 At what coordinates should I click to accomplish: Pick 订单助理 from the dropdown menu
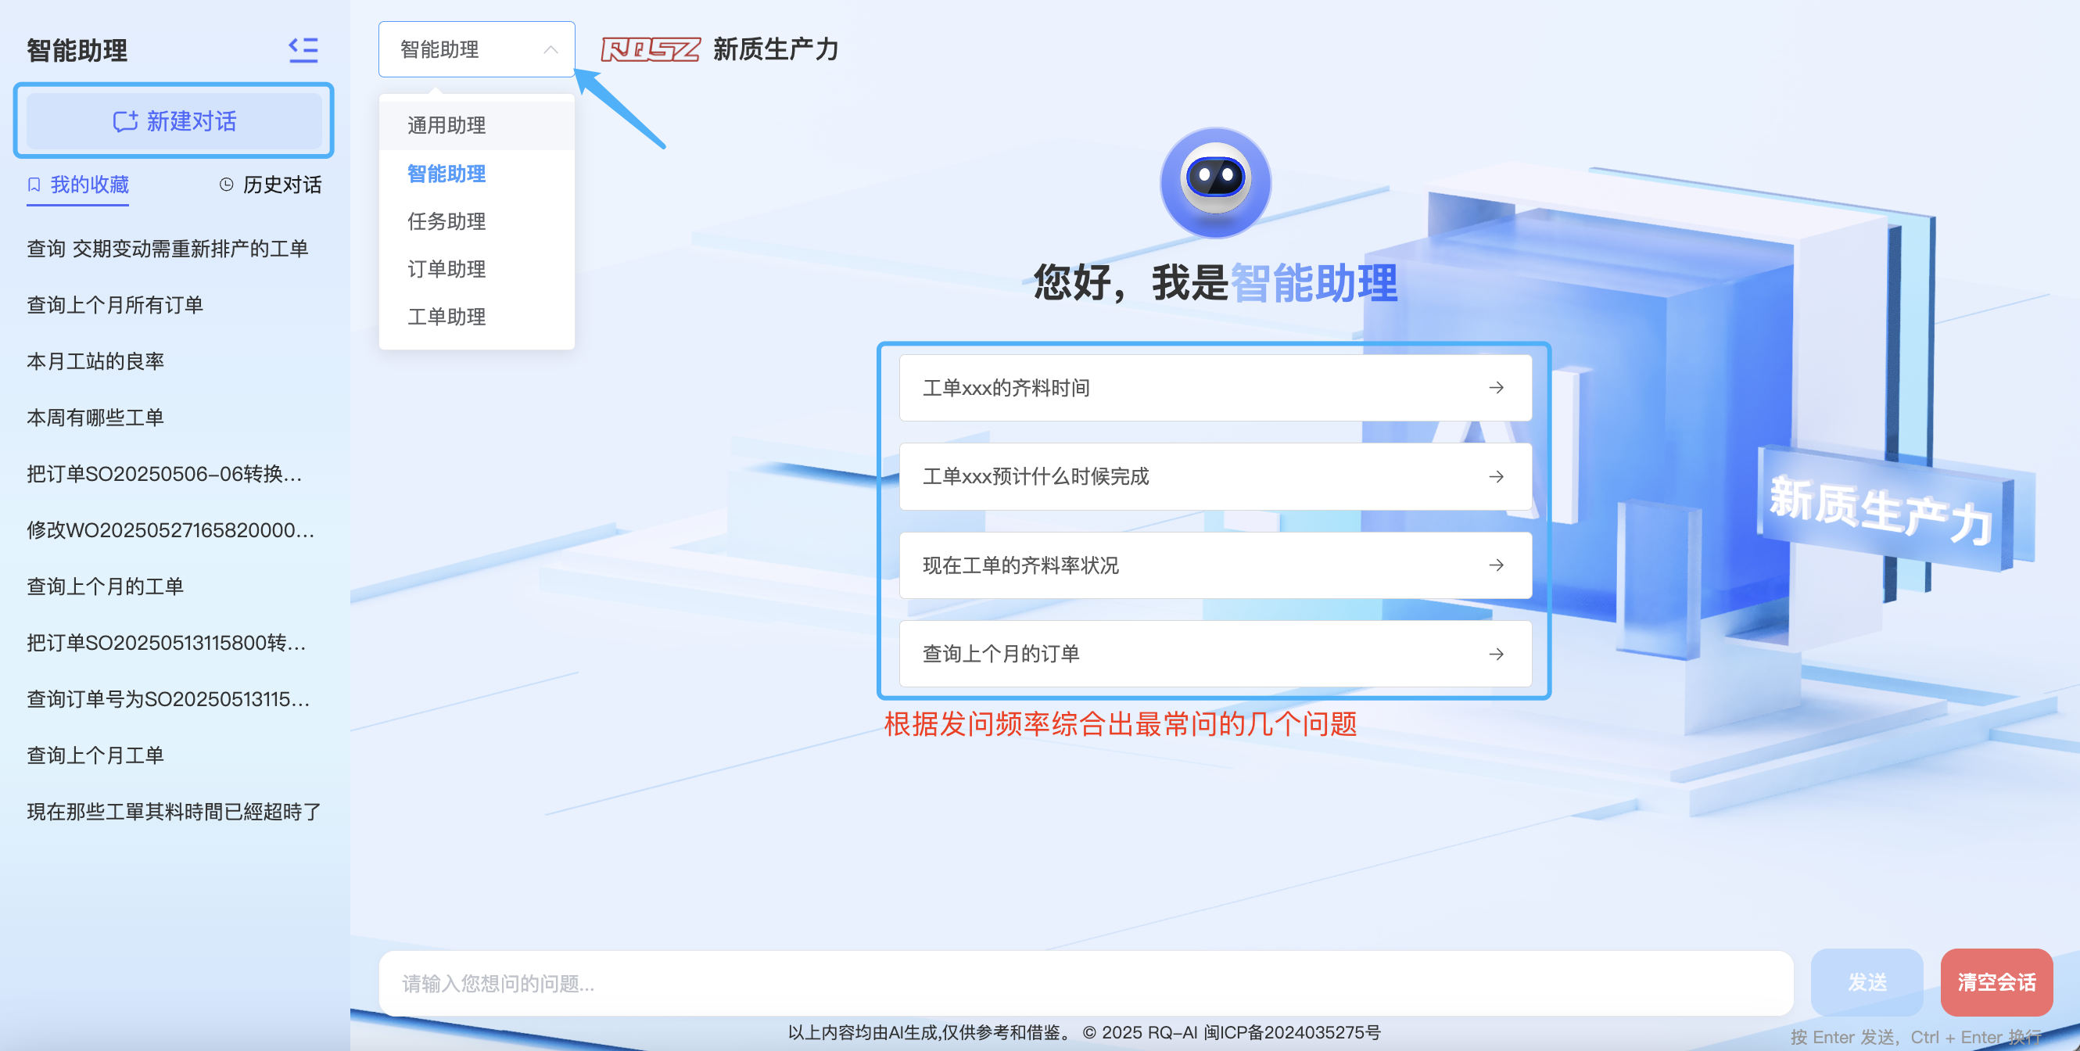coord(446,269)
